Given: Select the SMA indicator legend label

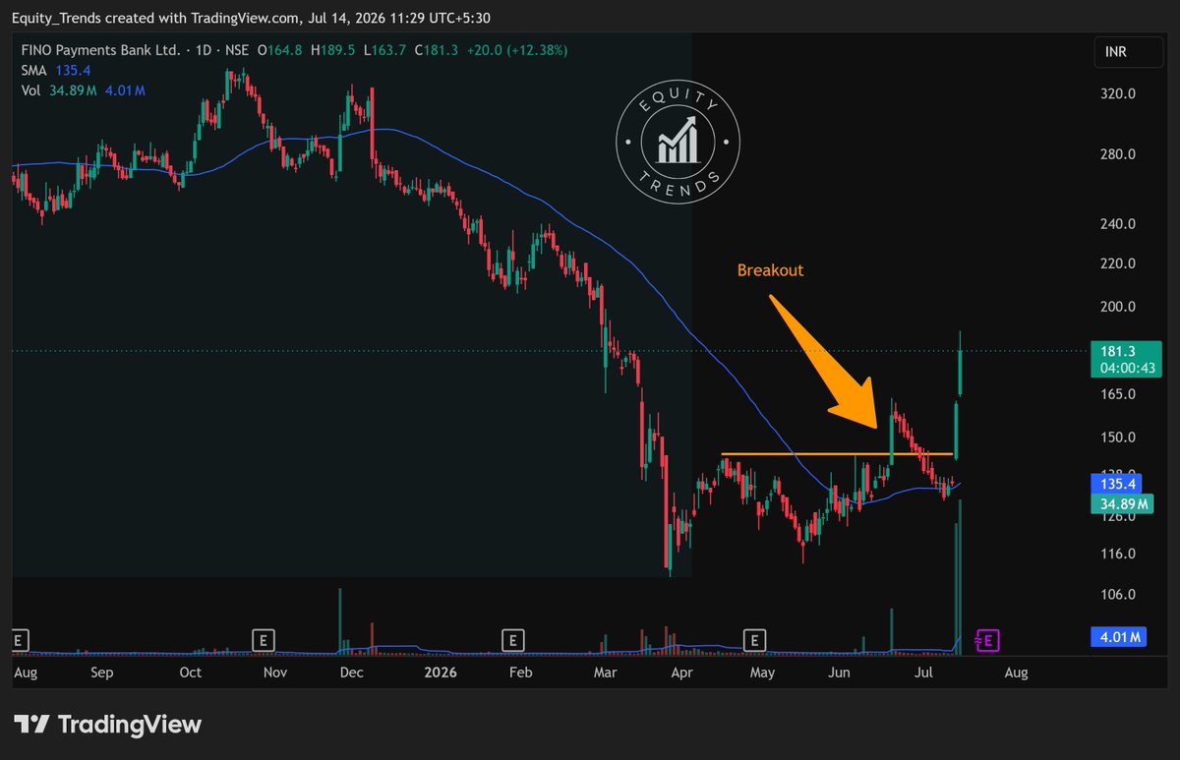Looking at the screenshot, I should click(x=32, y=70).
